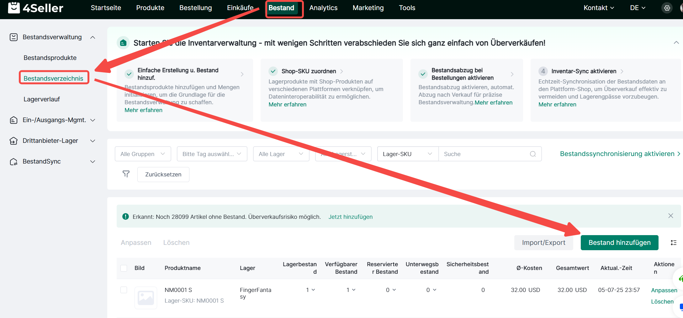Viewport: 683px width, 318px height.
Task: Click the search magnifier icon
Action: coord(533,154)
